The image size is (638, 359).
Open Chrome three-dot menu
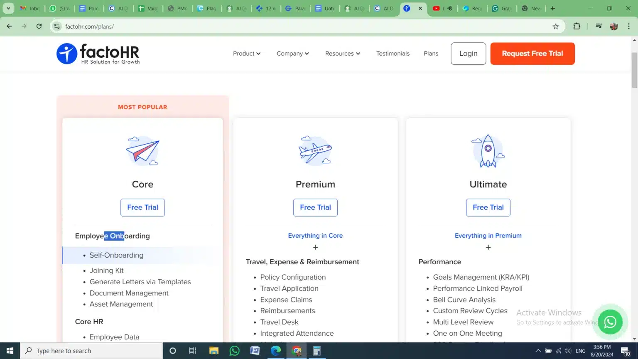(x=629, y=26)
